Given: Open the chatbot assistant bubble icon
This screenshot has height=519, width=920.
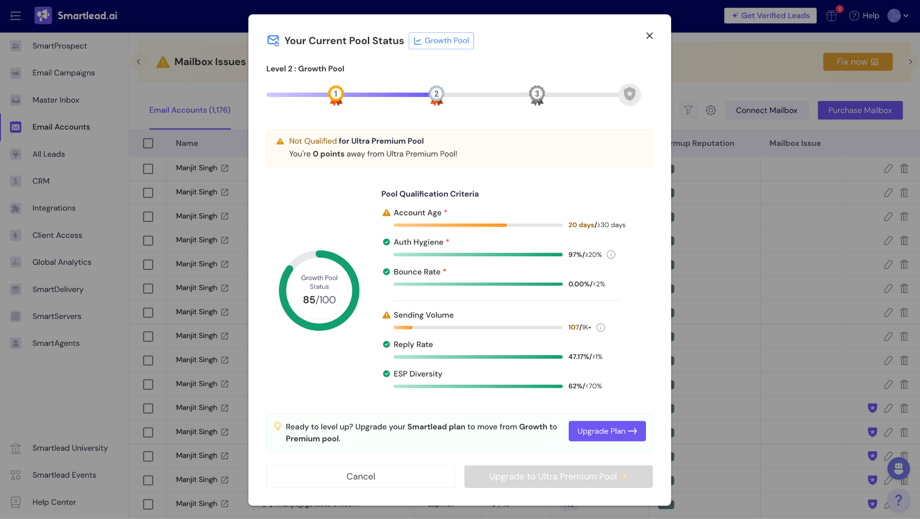Looking at the screenshot, I should [898, 468].
